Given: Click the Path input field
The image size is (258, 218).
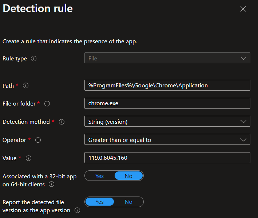Looking at the screenshot, I should pos(167,85).
